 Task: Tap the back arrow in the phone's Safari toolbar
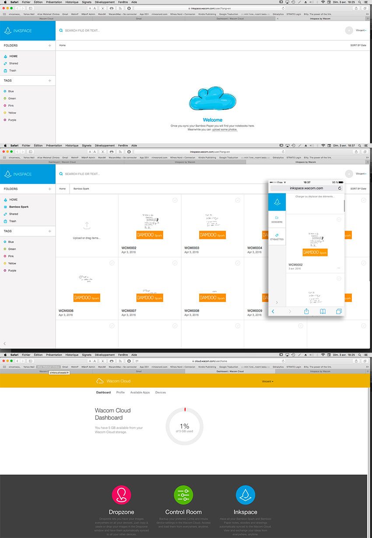[273, 311]
